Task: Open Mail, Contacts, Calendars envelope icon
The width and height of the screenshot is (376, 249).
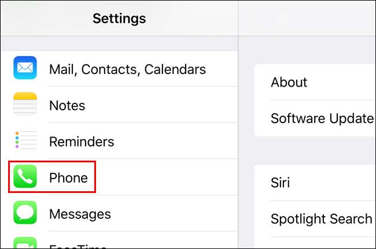Action: coord(25,69)
